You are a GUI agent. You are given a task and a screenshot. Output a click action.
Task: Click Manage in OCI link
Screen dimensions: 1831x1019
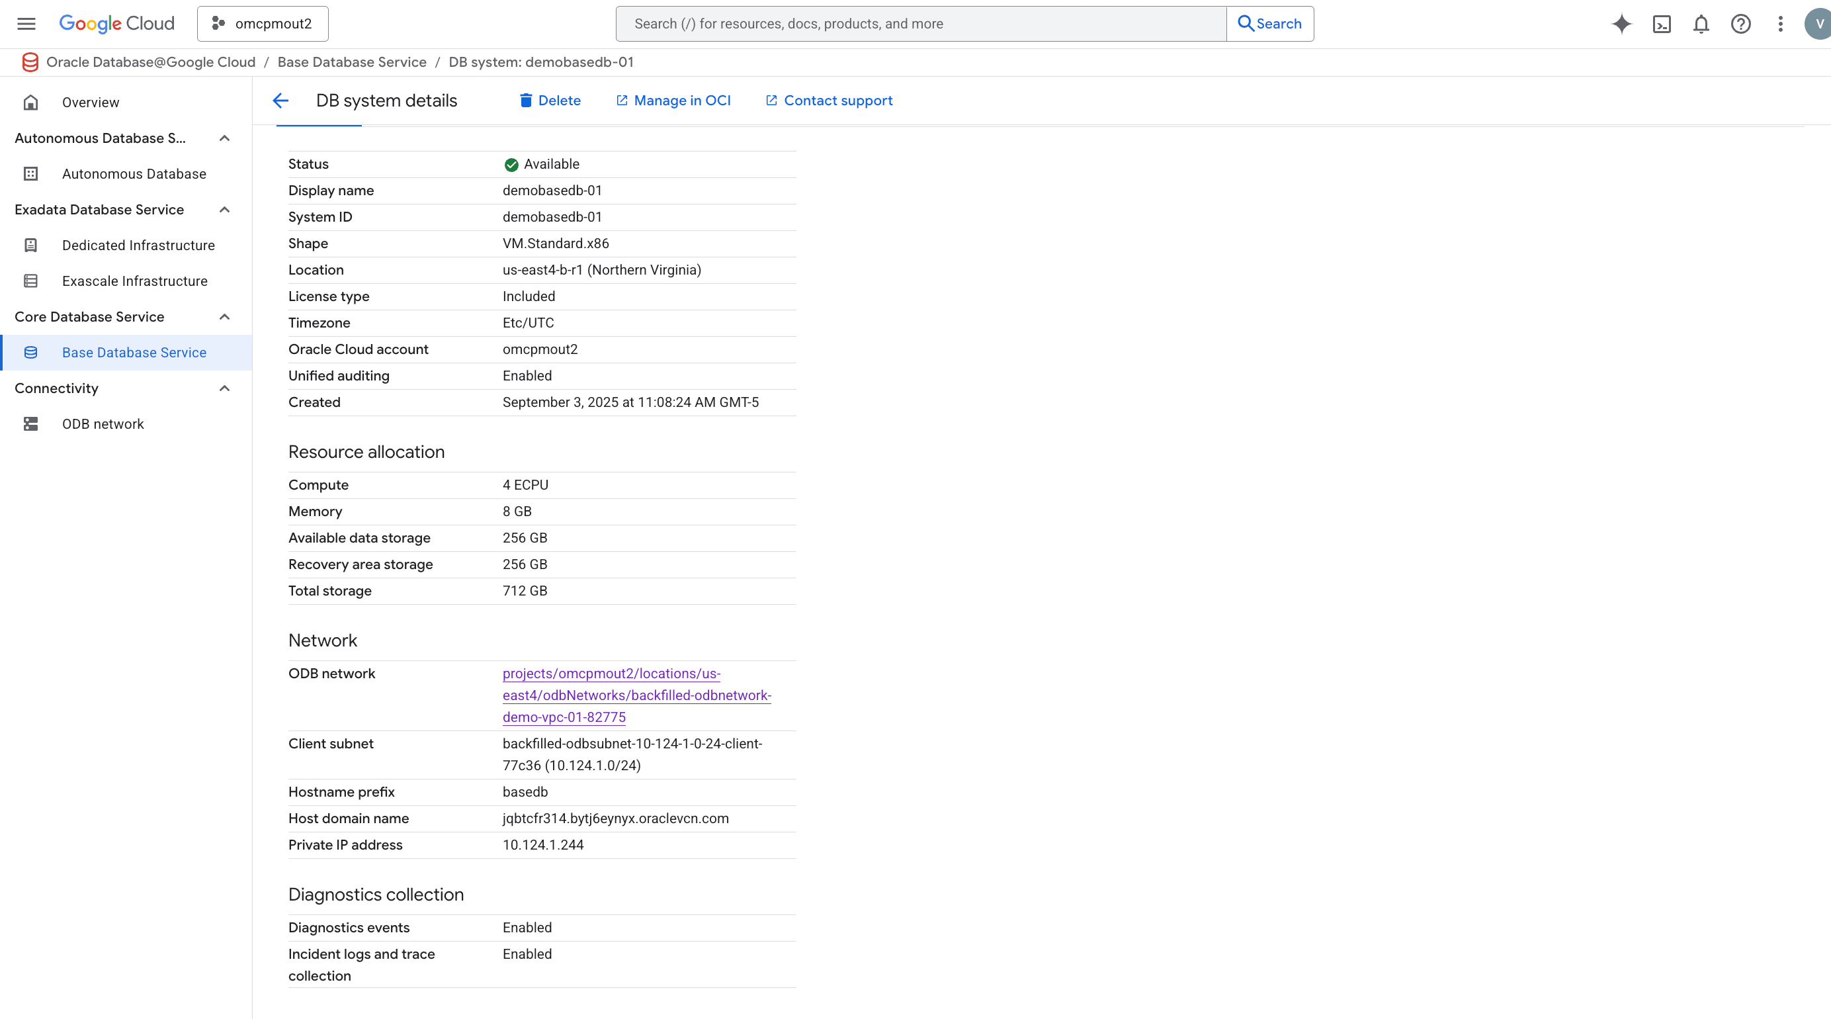pyautogui.click(x=673, y=101)
